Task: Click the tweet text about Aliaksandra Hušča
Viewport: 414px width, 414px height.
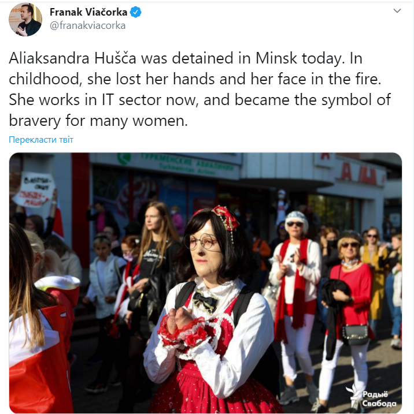Action: click(x=199, y=89)
